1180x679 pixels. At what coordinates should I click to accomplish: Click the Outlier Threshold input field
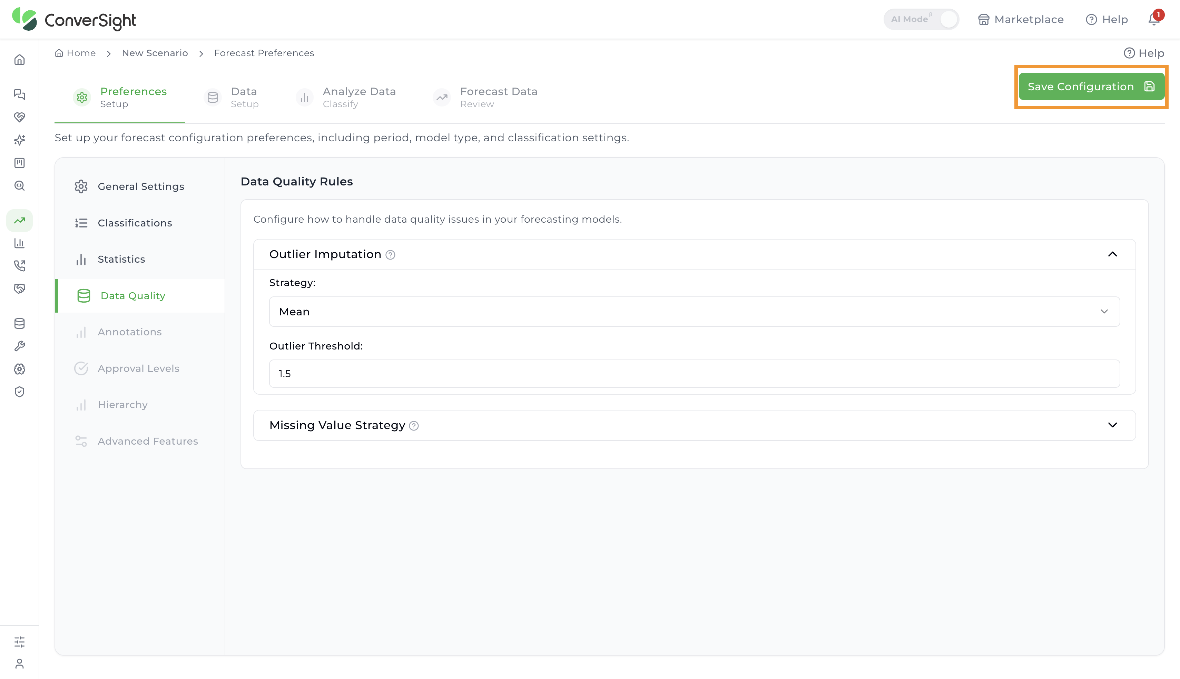click(694, 374)
